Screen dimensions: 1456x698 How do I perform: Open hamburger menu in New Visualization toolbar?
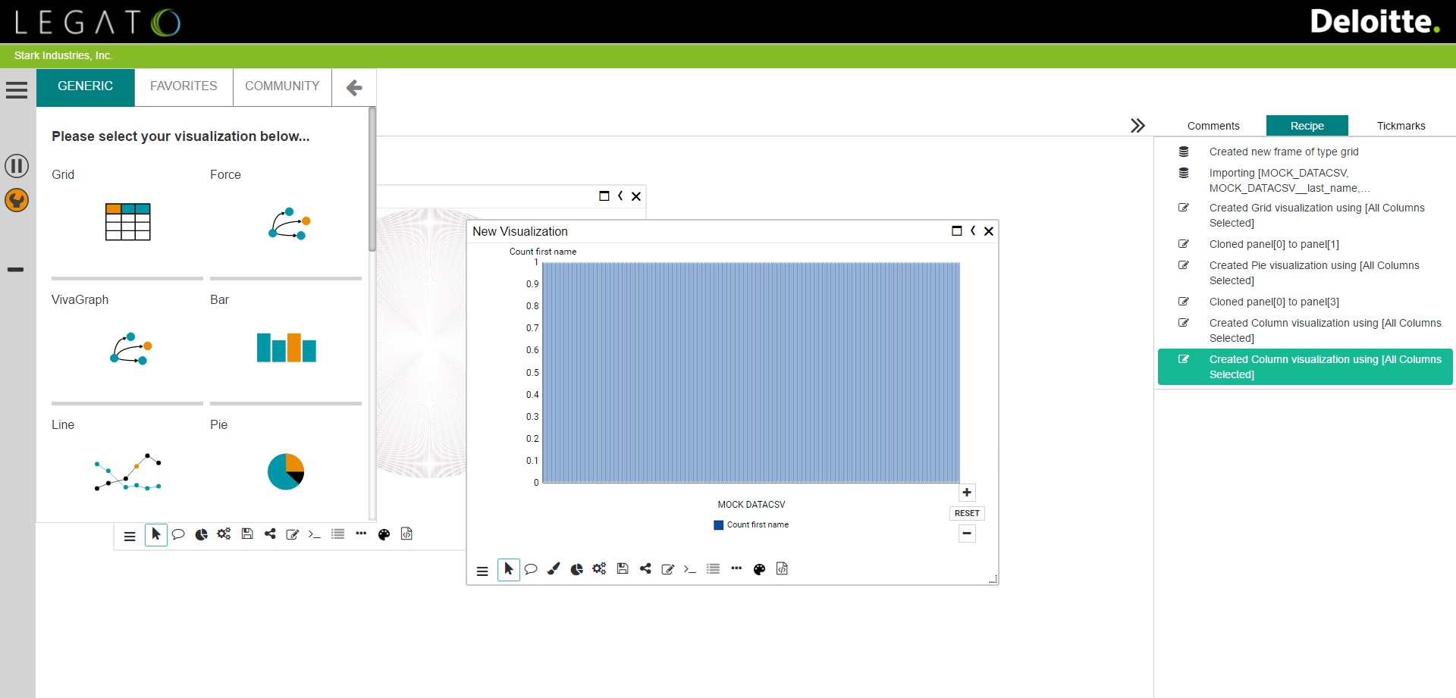(482, 571)
